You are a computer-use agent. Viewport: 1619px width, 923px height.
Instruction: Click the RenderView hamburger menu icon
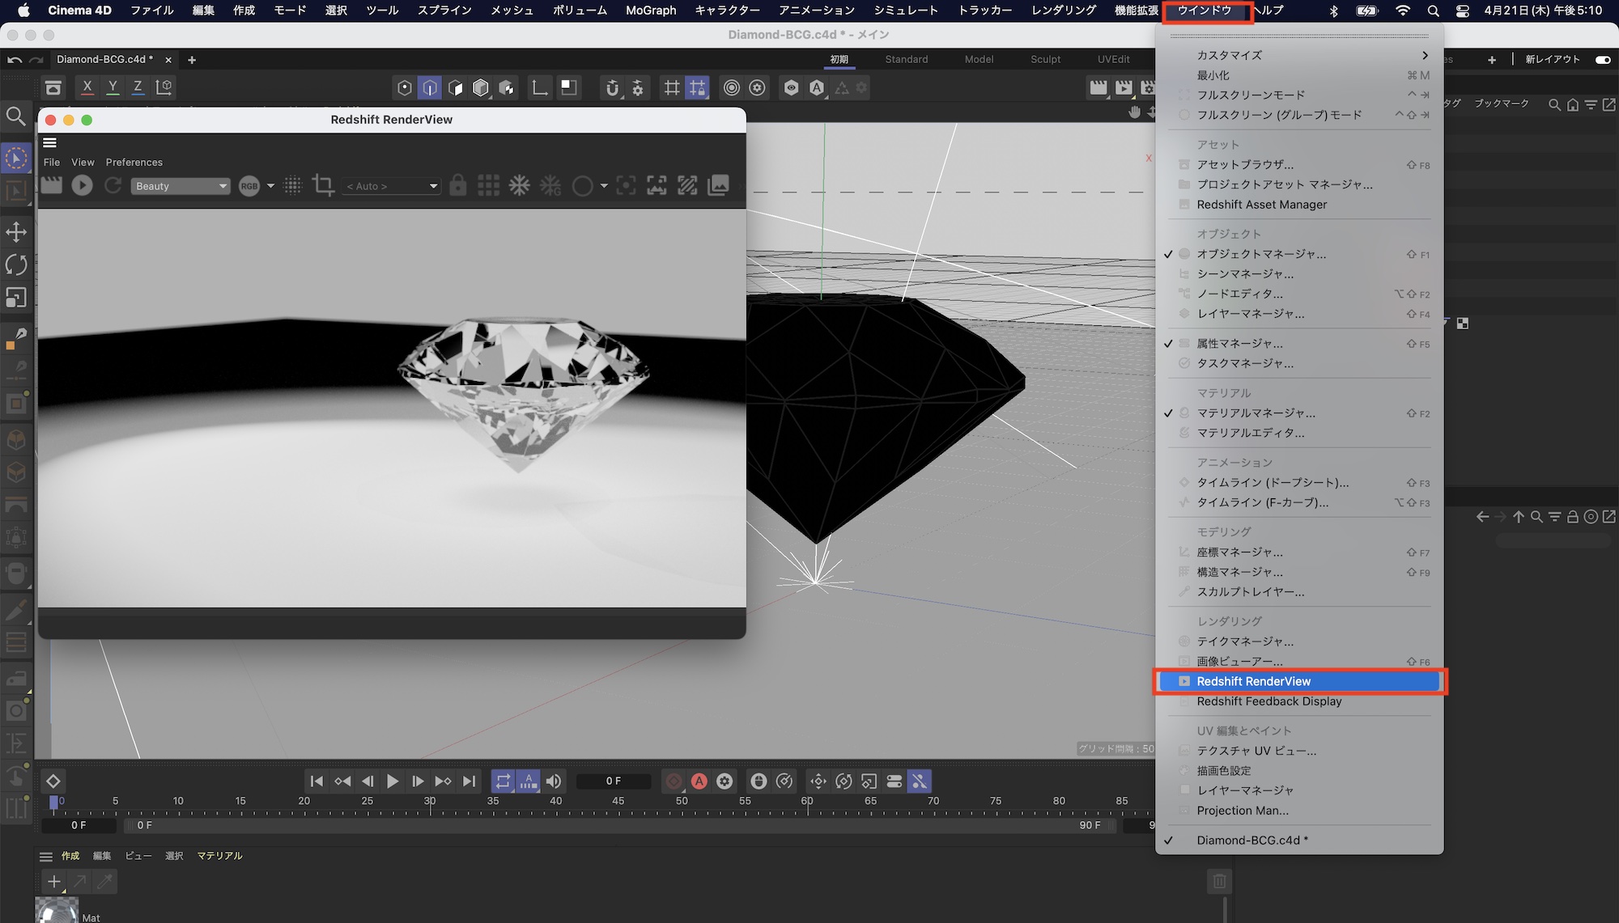(x=49, y=142)
